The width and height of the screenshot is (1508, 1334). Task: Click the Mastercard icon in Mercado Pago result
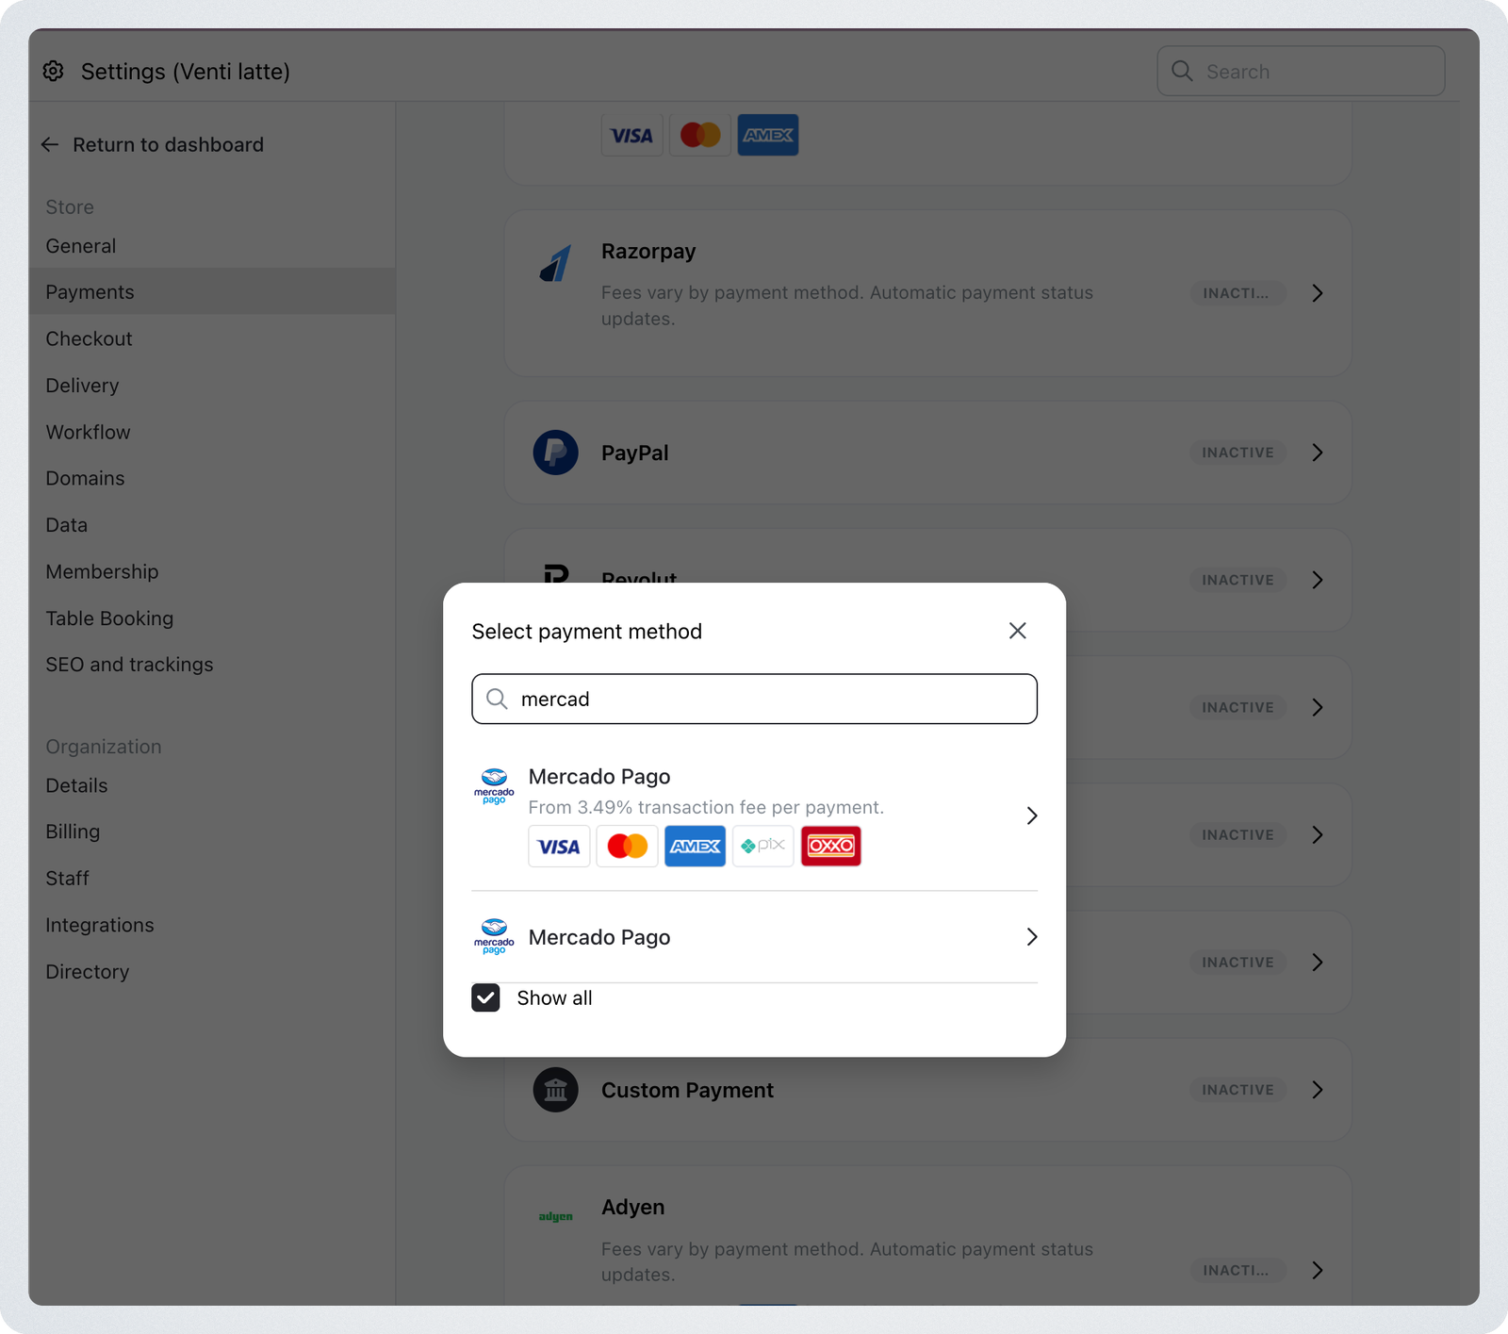pyautogui.click(x=627, y=846)
